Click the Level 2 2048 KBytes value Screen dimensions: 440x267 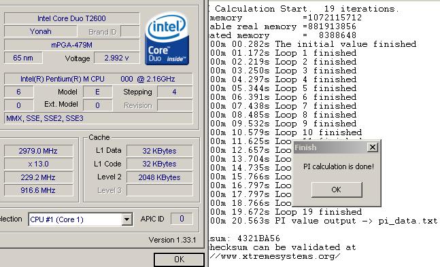point(159,177)
